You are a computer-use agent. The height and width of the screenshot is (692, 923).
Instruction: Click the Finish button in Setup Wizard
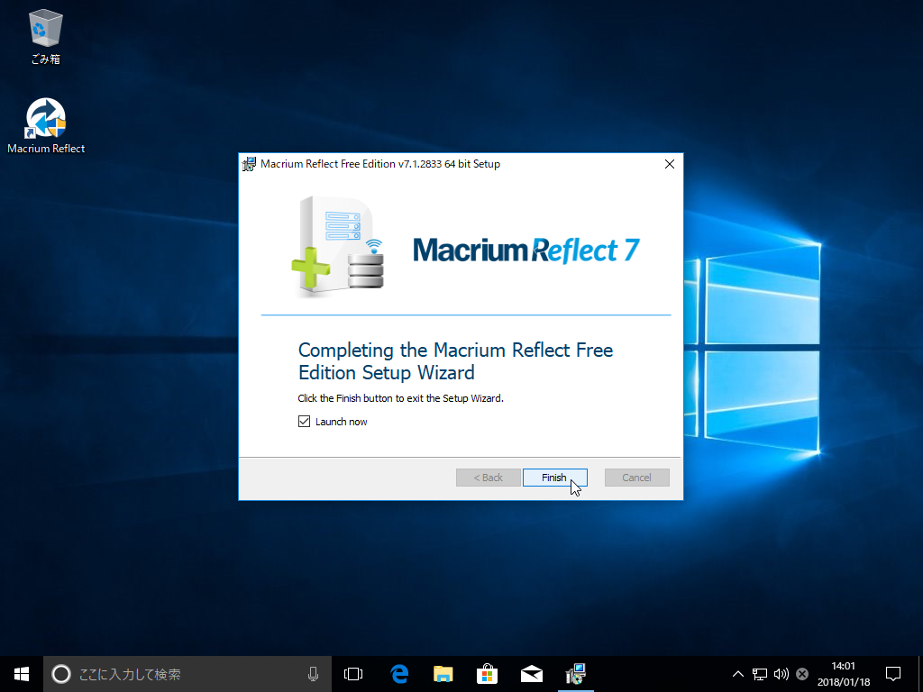554,478
